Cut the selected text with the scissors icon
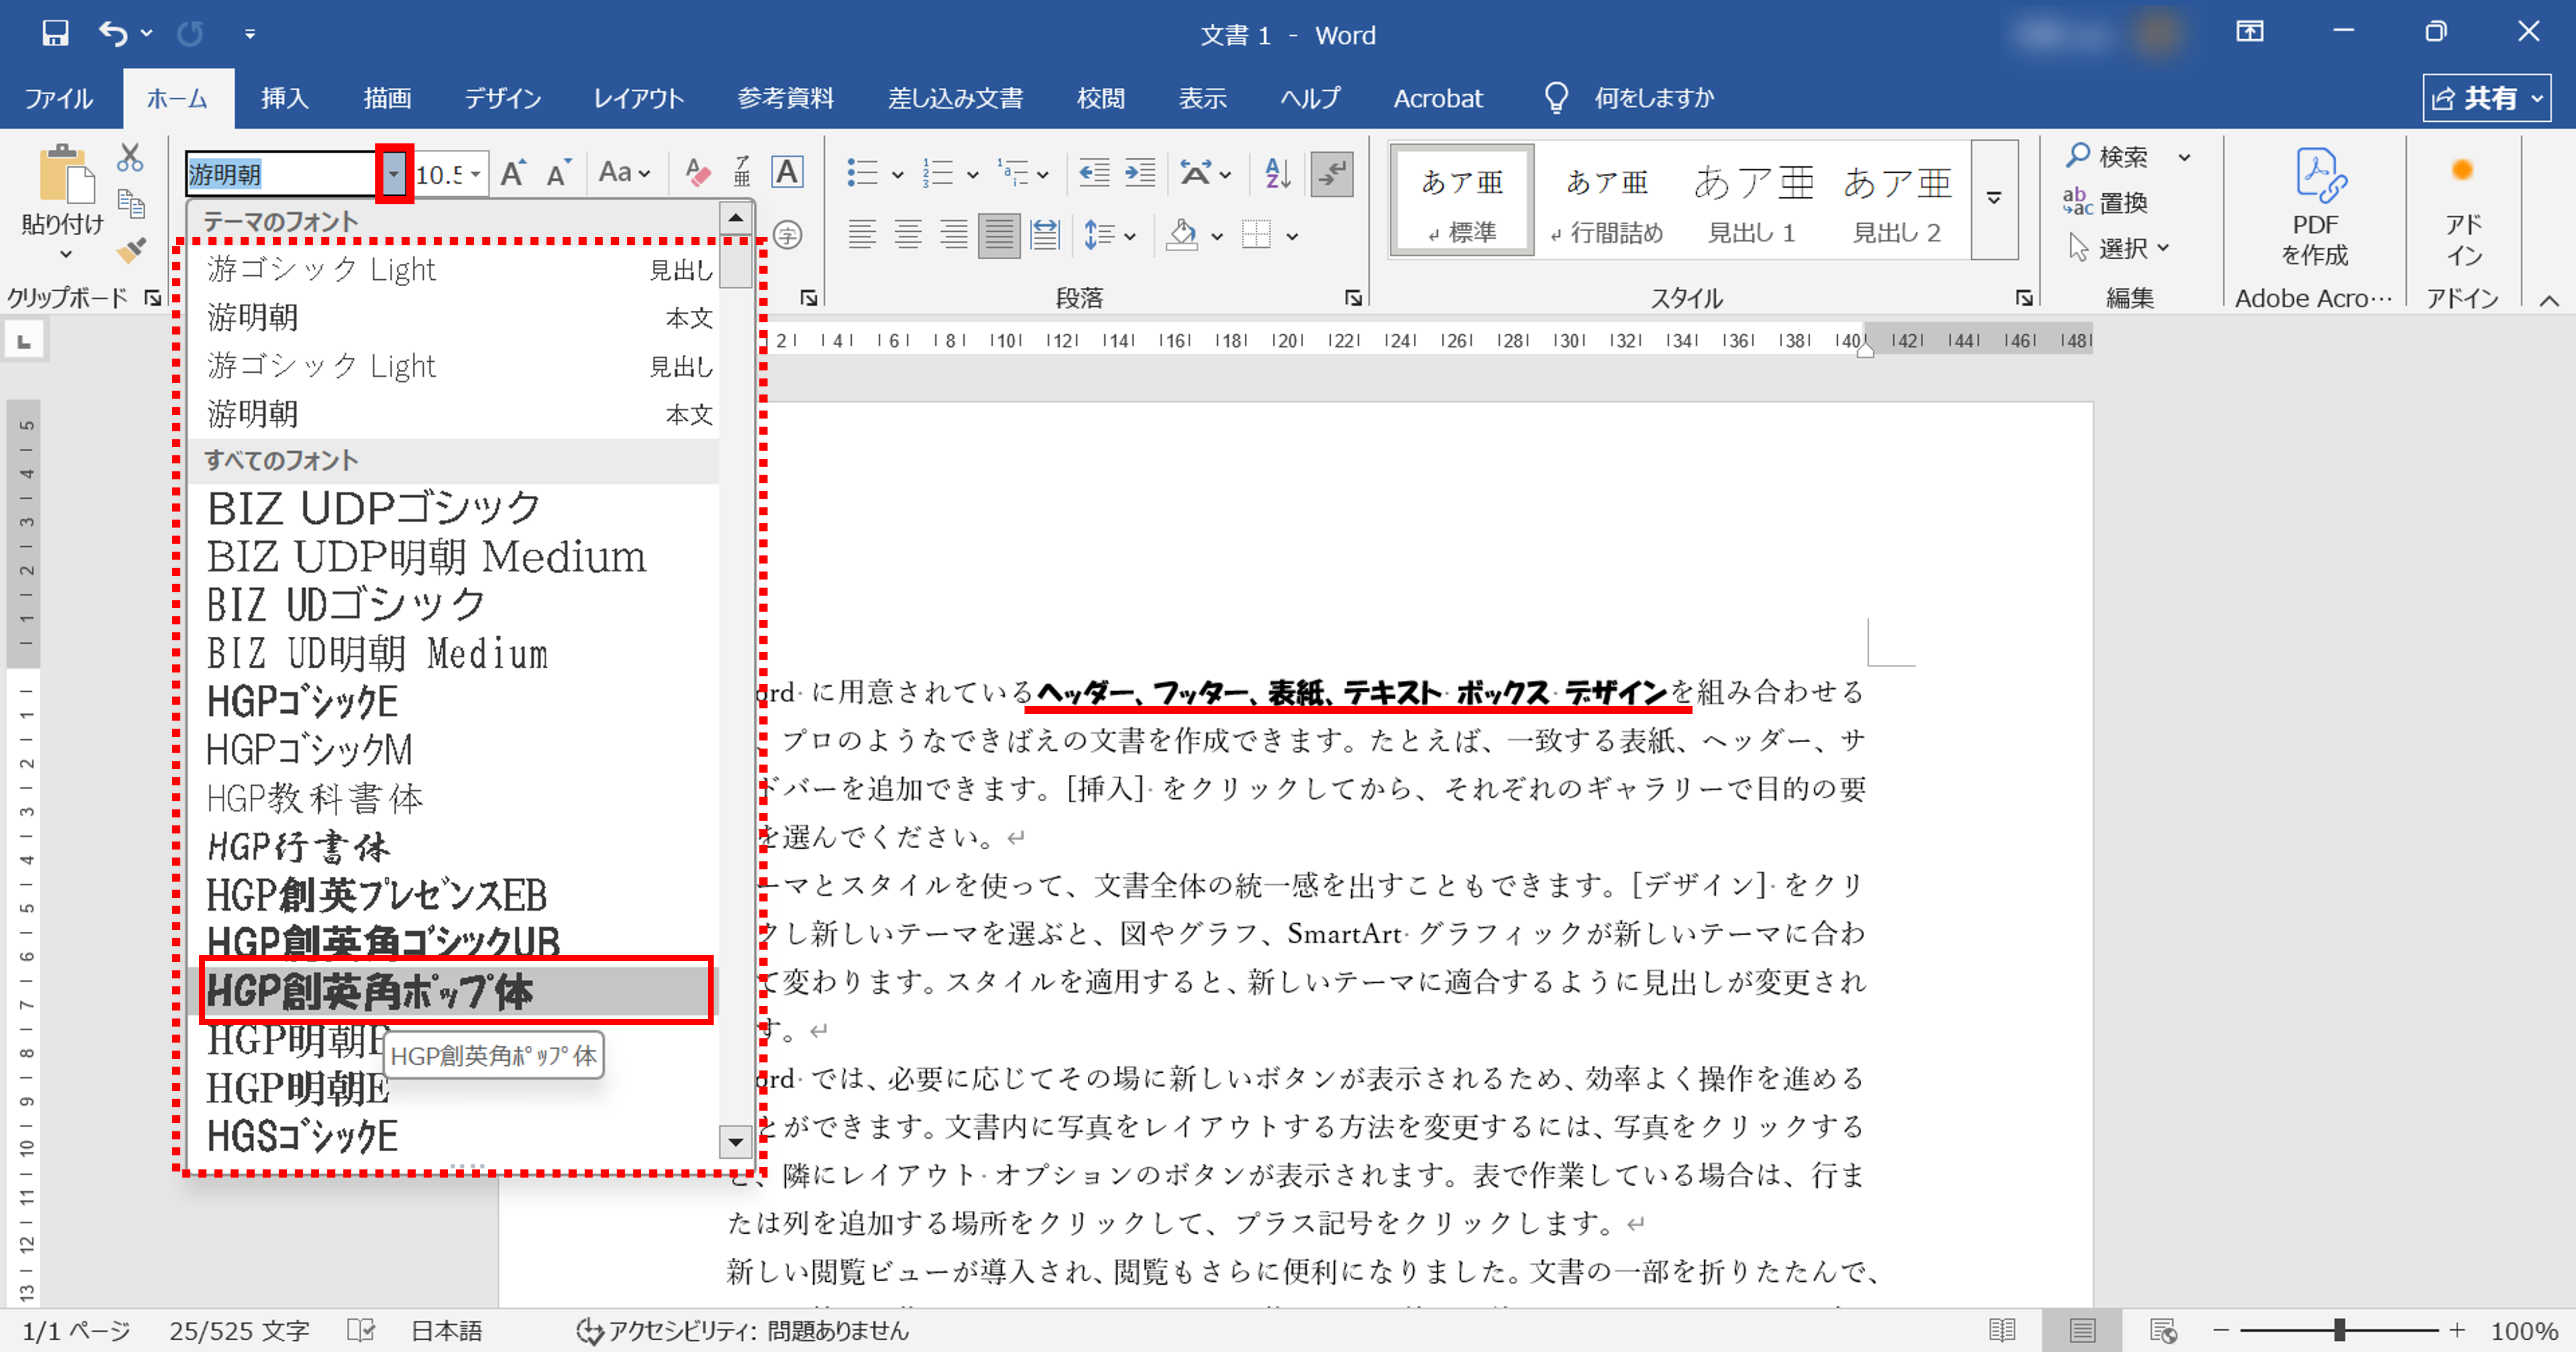The width and height of the screenshot is (2576, 1352). pyautogui.click(x=130, y=158)
